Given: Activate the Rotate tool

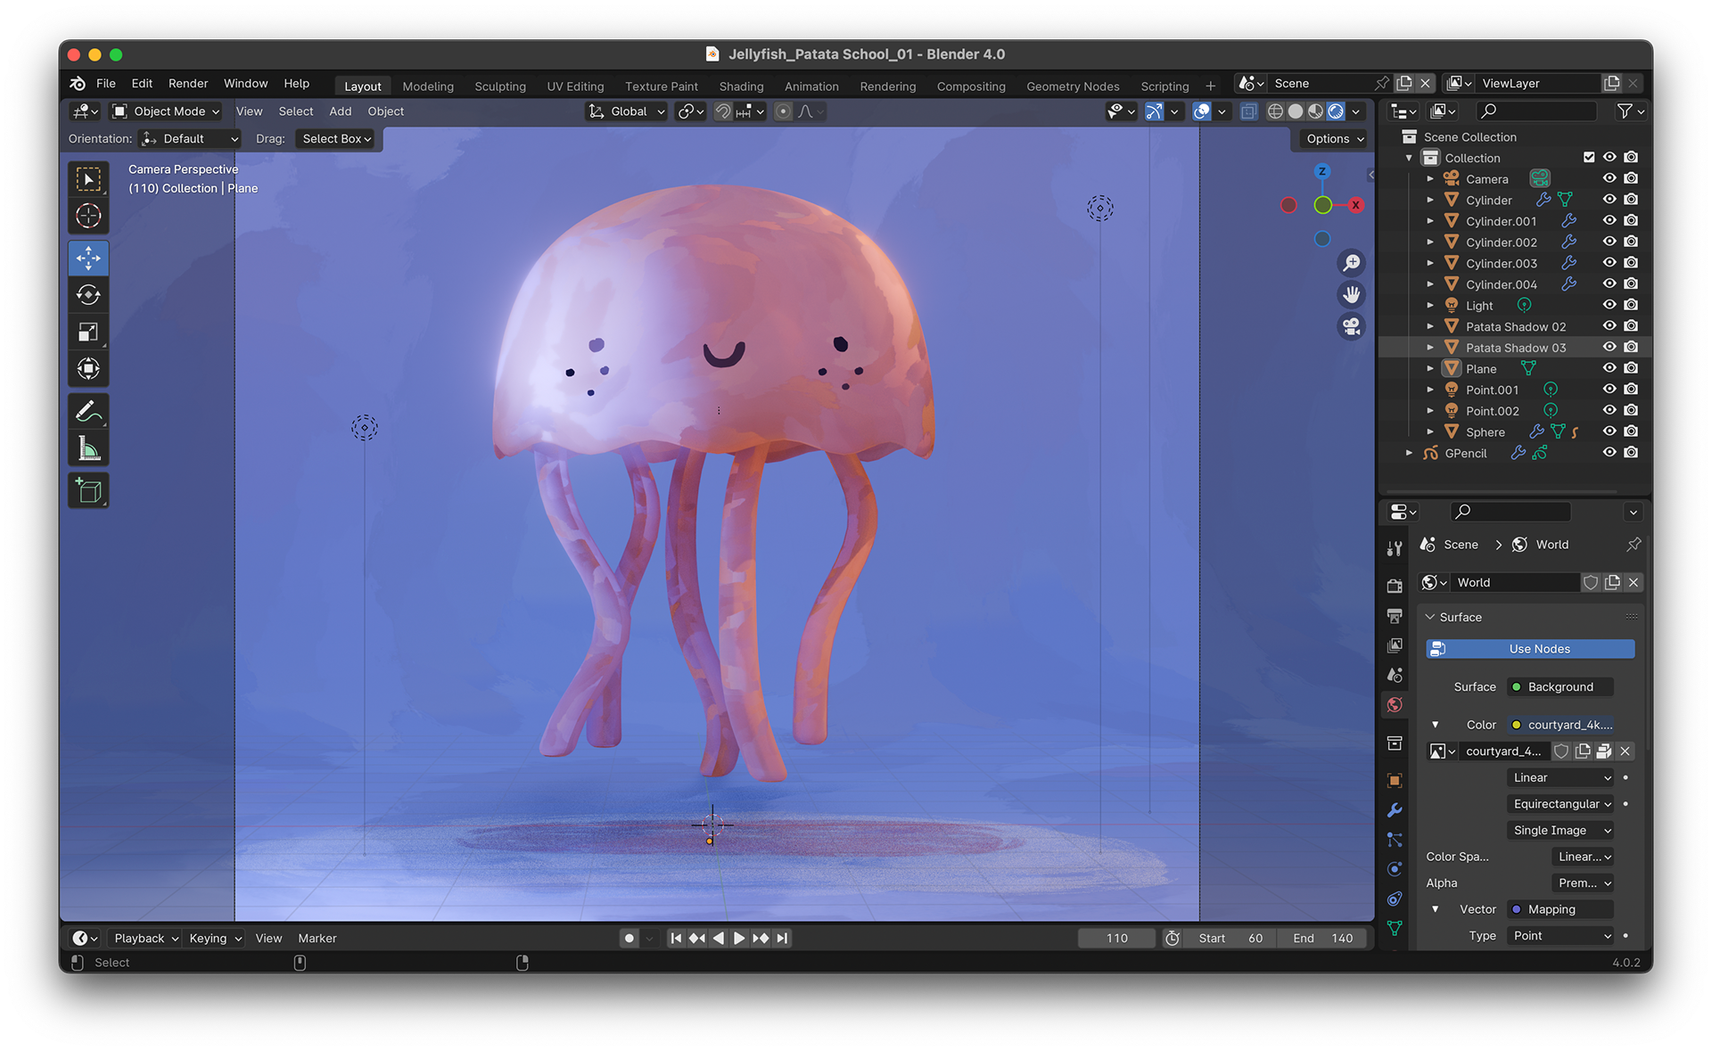Looking at the screenshot, I should pyautogui.click(x=88, y=295).
